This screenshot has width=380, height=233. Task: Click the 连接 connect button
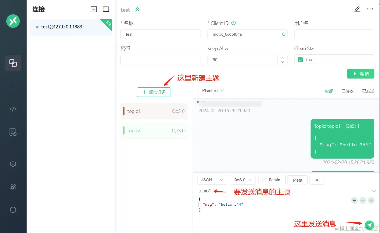[360, 74]
